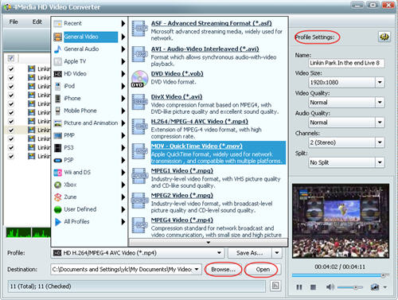Open the Split dropdown
398x300 pixels.
[380, 162]
